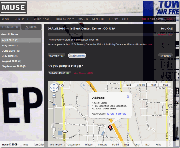Viewport: 180px width, 148px height.
Task: Go to the Previous gig
Action: pyautogui.click(x=161, y=35)
